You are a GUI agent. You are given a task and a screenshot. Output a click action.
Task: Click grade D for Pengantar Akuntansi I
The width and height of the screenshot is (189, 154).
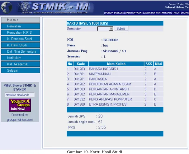click(x=155, y=89)
